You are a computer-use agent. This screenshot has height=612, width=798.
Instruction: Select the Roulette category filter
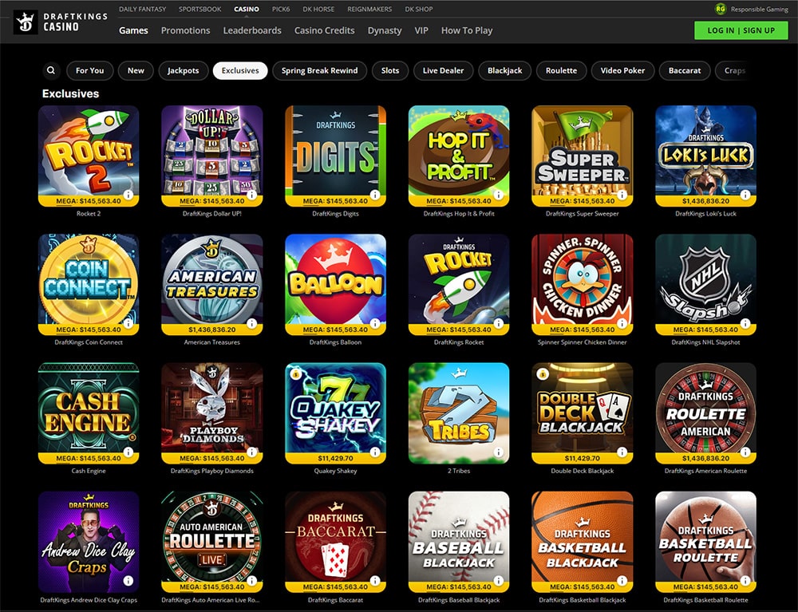tap(561, 71)
